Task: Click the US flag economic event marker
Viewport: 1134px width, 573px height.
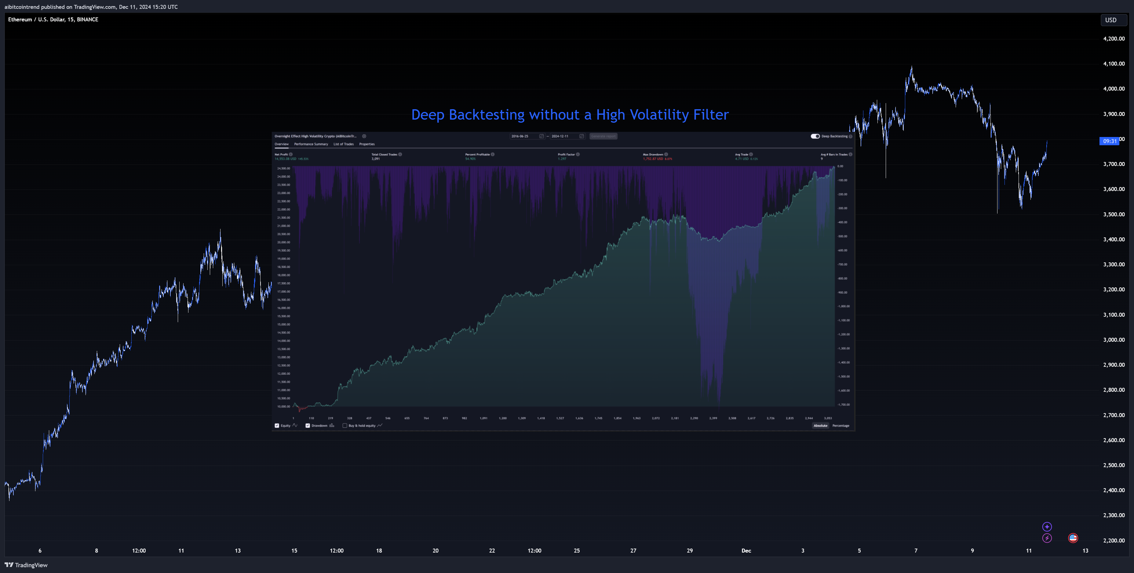Action: (1073, 538)
